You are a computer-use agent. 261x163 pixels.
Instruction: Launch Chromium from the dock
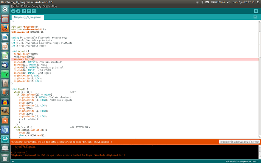pyautogui.click(x=5, y=130)
